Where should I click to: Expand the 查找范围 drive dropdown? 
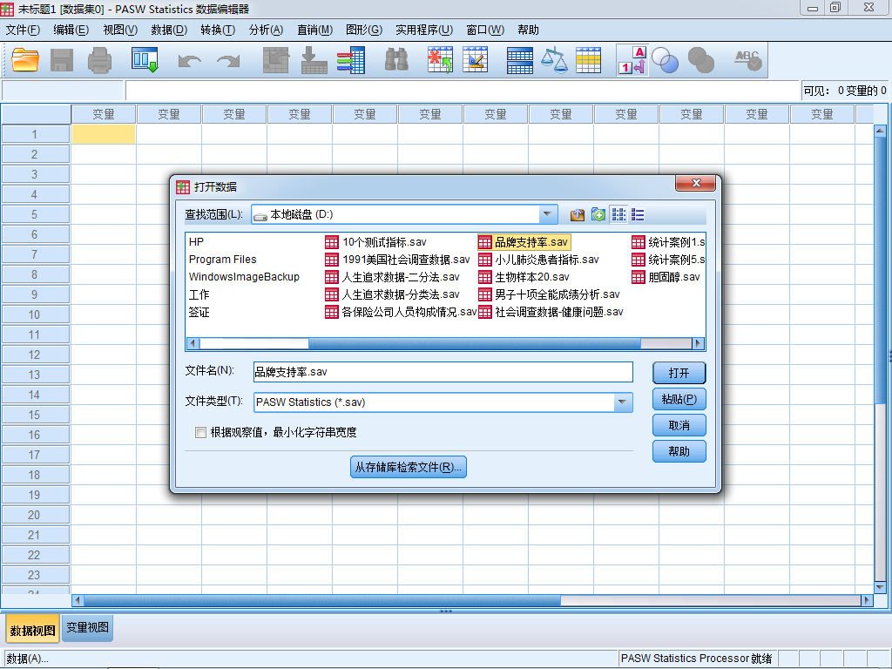click(547, 214)
